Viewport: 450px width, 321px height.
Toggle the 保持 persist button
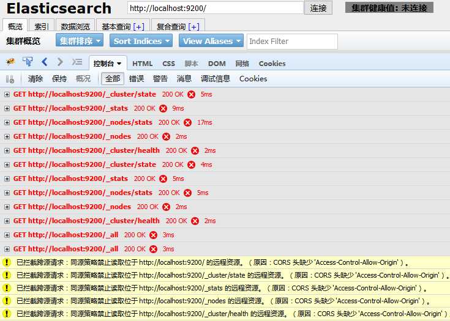59,79
